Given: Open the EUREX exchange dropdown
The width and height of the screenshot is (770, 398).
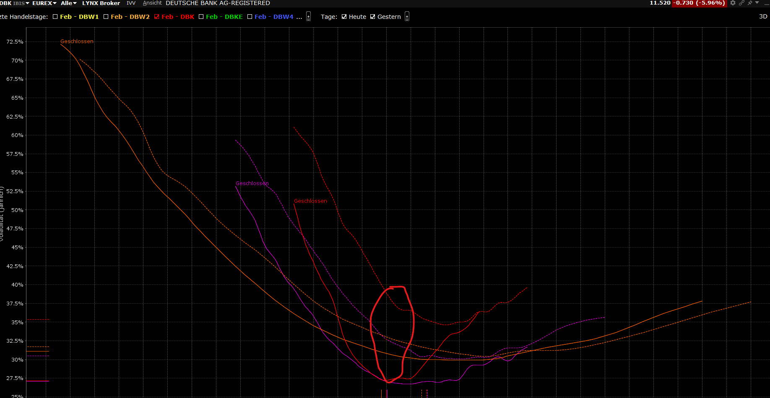Looking at the screenshot, I should pos(44,3).
